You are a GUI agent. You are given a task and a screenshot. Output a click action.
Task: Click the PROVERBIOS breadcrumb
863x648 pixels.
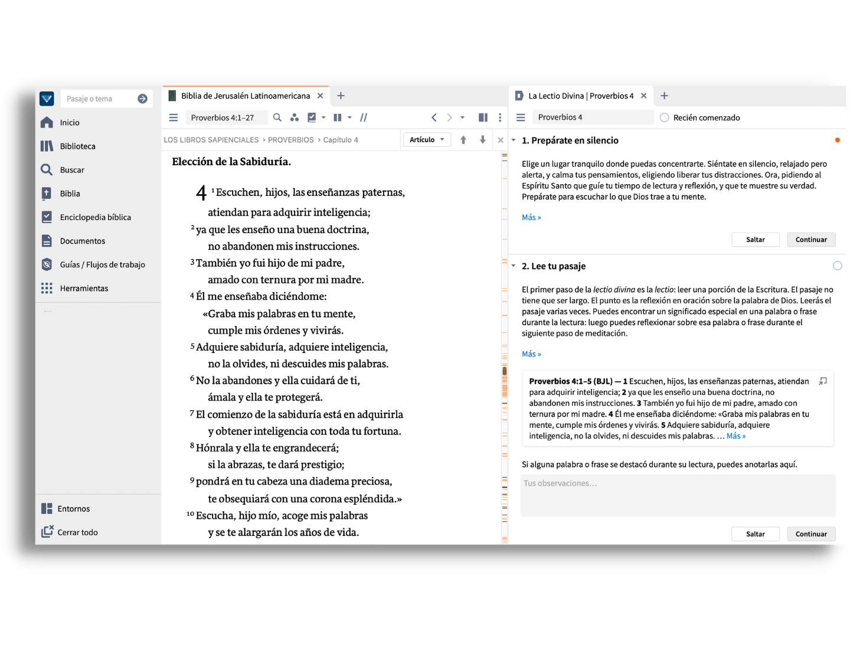(x=291, y=140)
